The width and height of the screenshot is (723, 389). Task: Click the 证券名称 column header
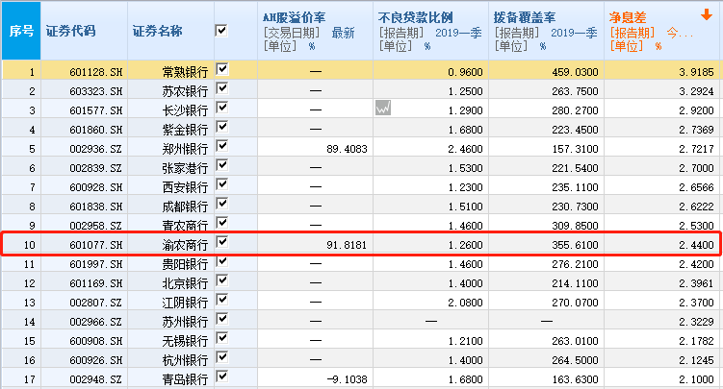pos(170,31)
